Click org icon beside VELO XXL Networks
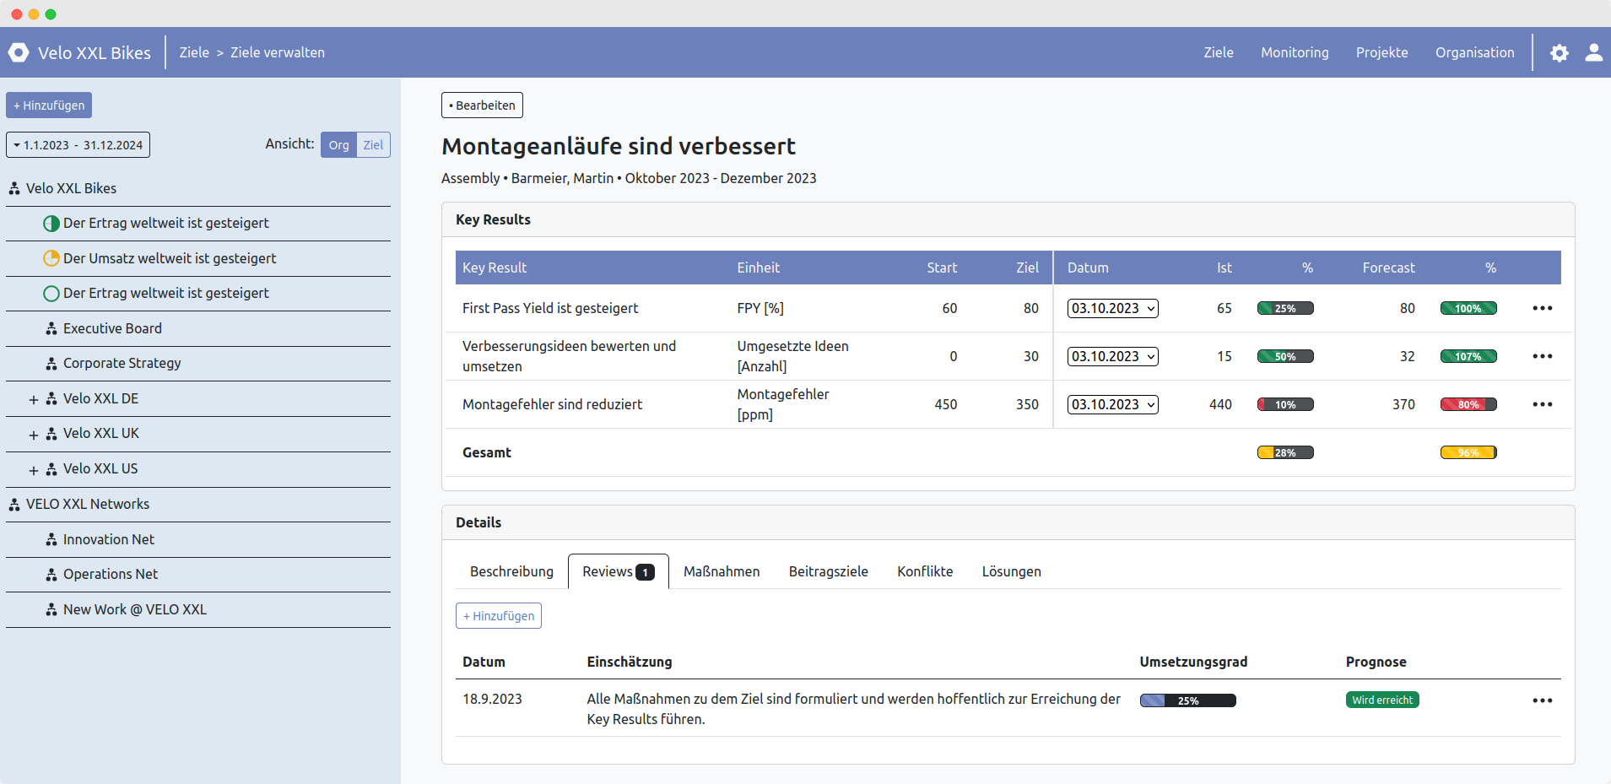Screen dimensions: 1611x784 (14, 505)
